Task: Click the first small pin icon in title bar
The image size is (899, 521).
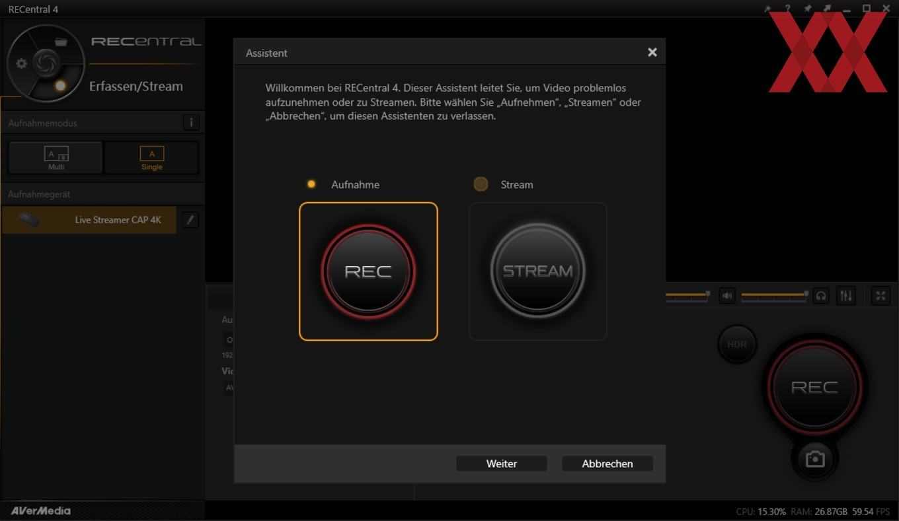Action: (x=767, y=9)
